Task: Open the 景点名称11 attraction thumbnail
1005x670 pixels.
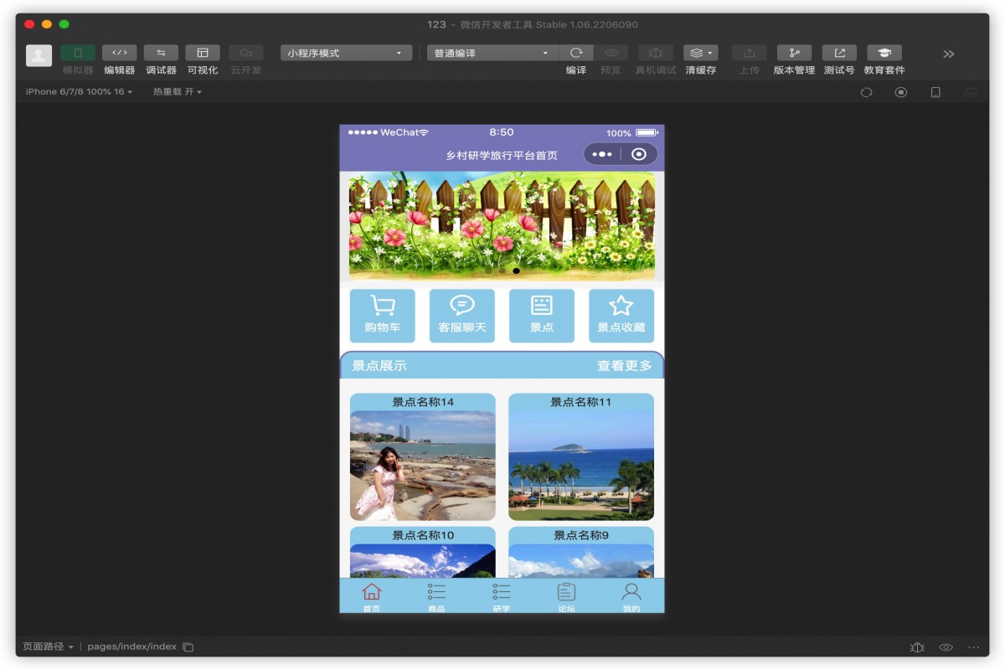Action: point(580,456)
